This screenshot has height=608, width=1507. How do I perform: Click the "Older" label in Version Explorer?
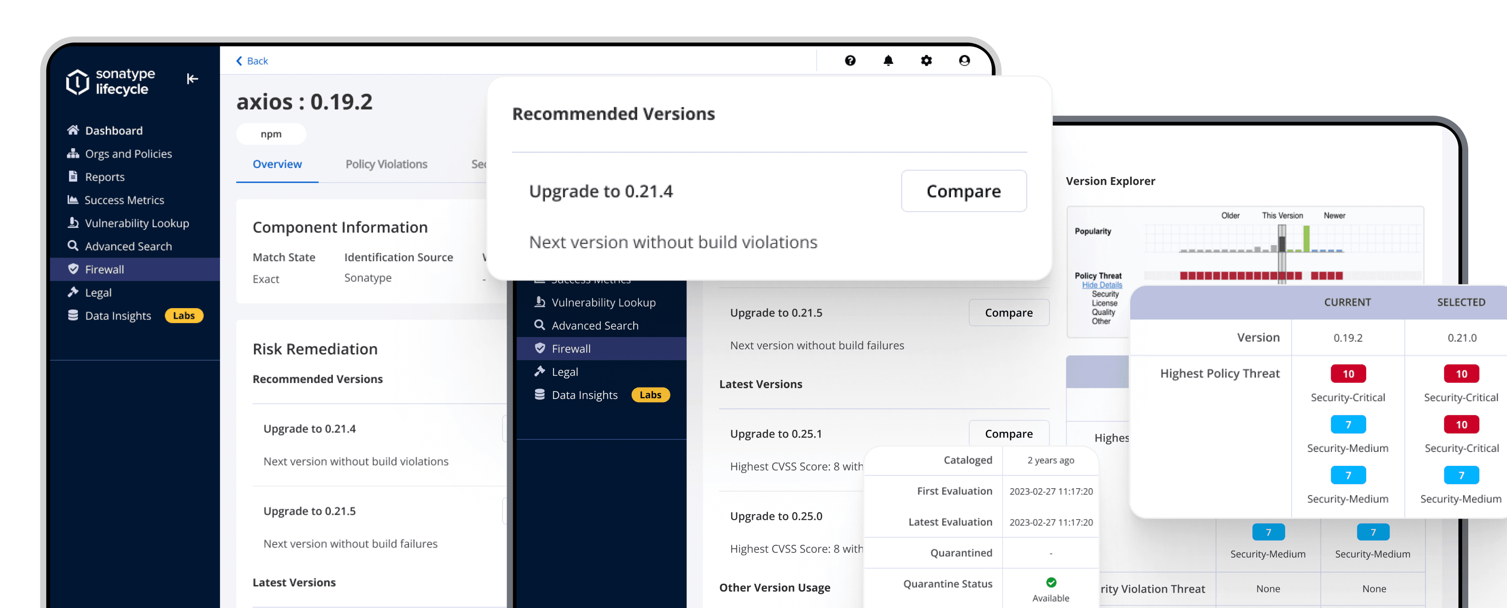(1230, 215)
